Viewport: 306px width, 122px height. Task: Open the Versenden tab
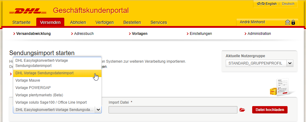pos(50,22)
